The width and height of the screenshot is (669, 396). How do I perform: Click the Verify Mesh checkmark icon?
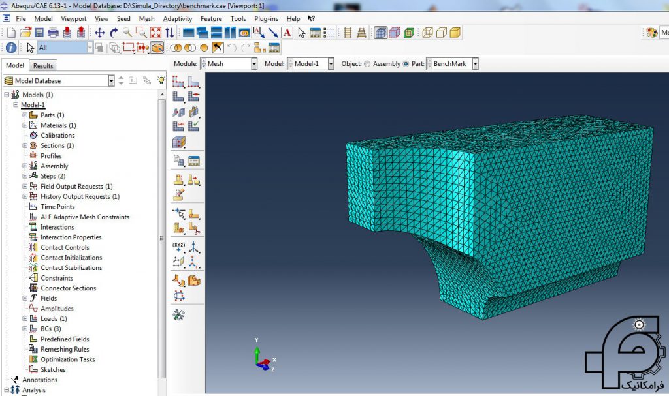[193, 126]
